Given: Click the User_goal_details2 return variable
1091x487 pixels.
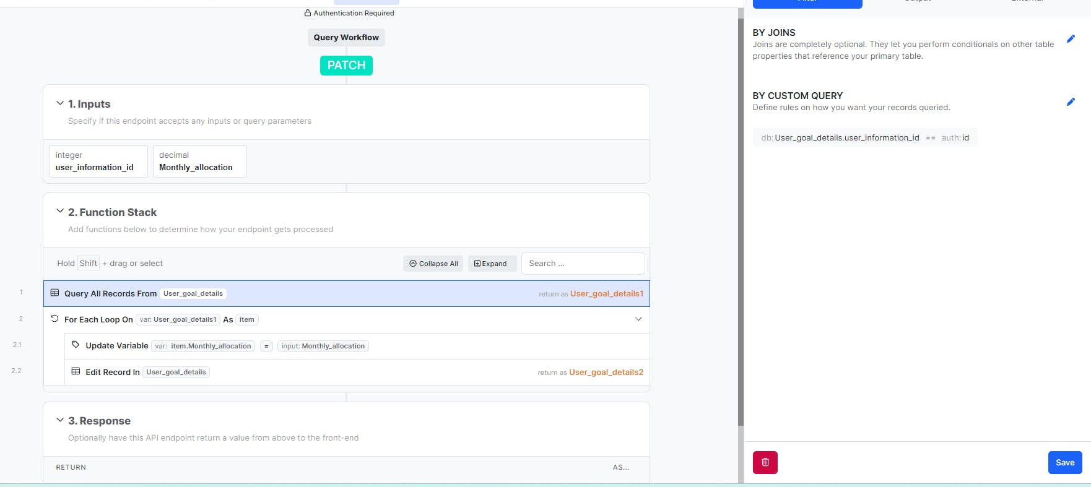Looking at the screenshot, I should click(606, 373).
